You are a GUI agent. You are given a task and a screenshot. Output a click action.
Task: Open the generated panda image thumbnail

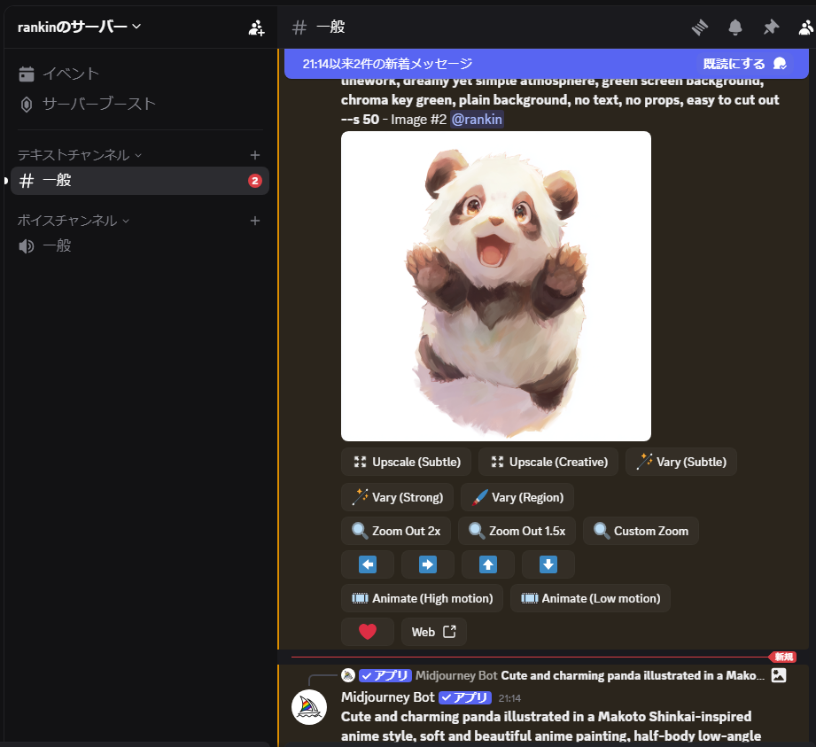click(x=495, y=286)
